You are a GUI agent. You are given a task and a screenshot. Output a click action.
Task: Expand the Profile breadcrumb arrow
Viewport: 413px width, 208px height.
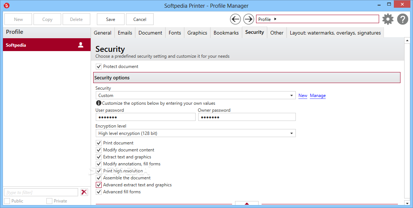coord(275,19)
